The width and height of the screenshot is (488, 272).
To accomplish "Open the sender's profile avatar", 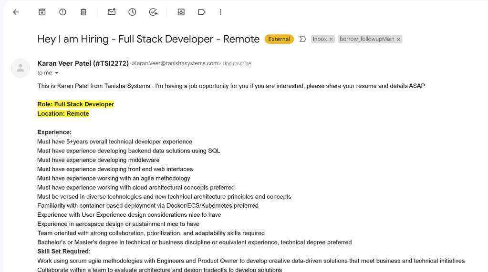I will pyautogui.click(x=21, y=68).
